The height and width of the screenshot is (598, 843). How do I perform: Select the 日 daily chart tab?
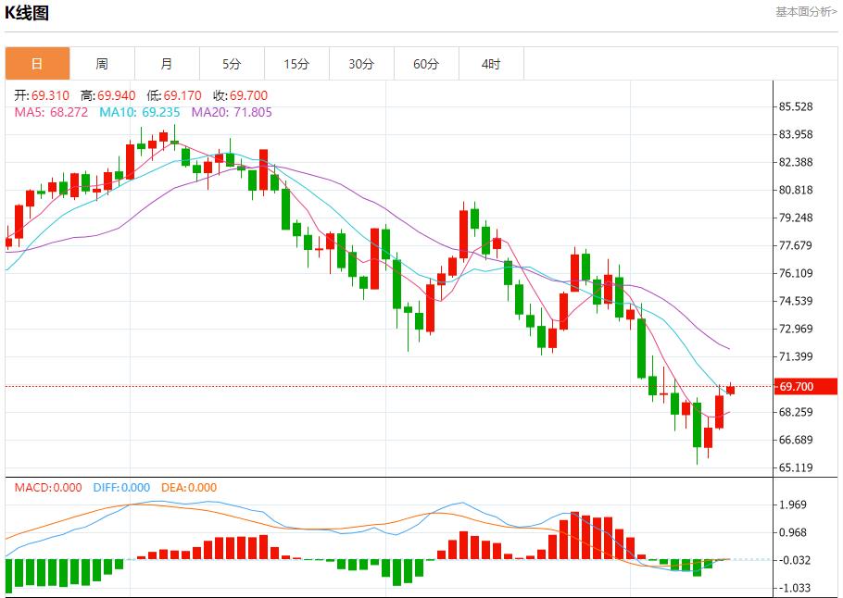tap(37, 64)
